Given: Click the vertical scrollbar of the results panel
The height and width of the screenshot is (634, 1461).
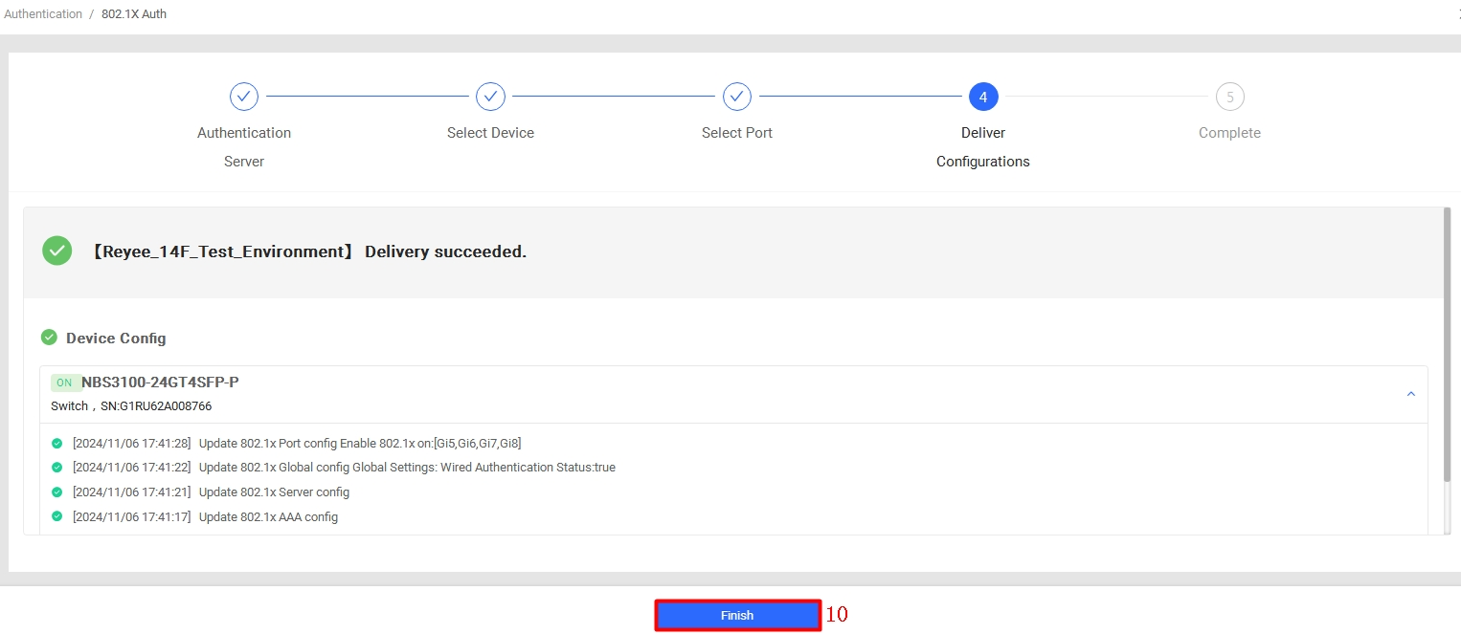Looking at the screenshot, I should [x=1446, y=344].
